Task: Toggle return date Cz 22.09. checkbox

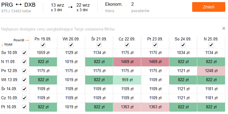Action: click(x=127, y=45)
